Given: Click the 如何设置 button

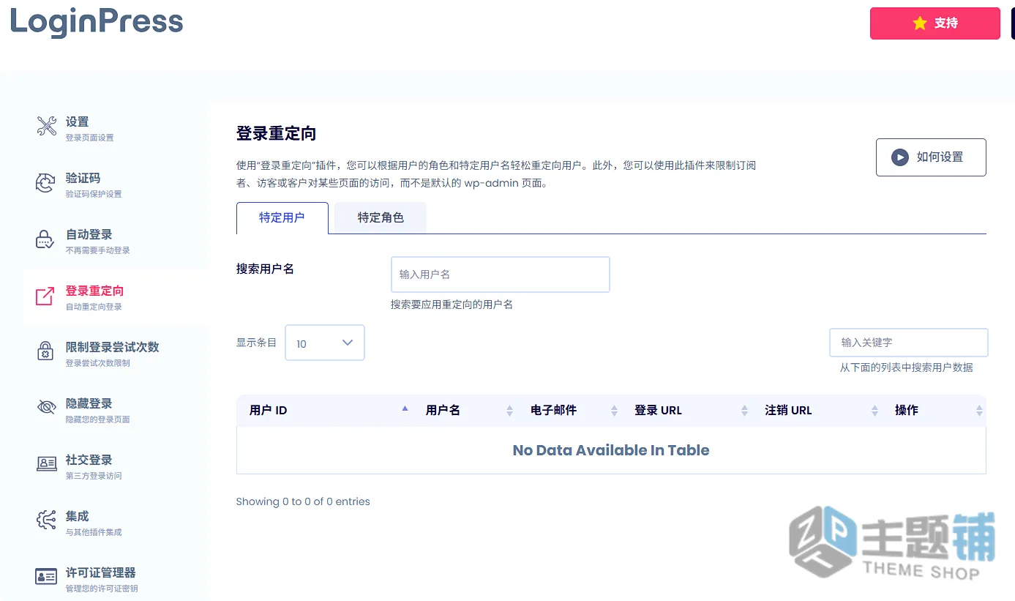Looking at the screenshot, I should pos(931,157).
